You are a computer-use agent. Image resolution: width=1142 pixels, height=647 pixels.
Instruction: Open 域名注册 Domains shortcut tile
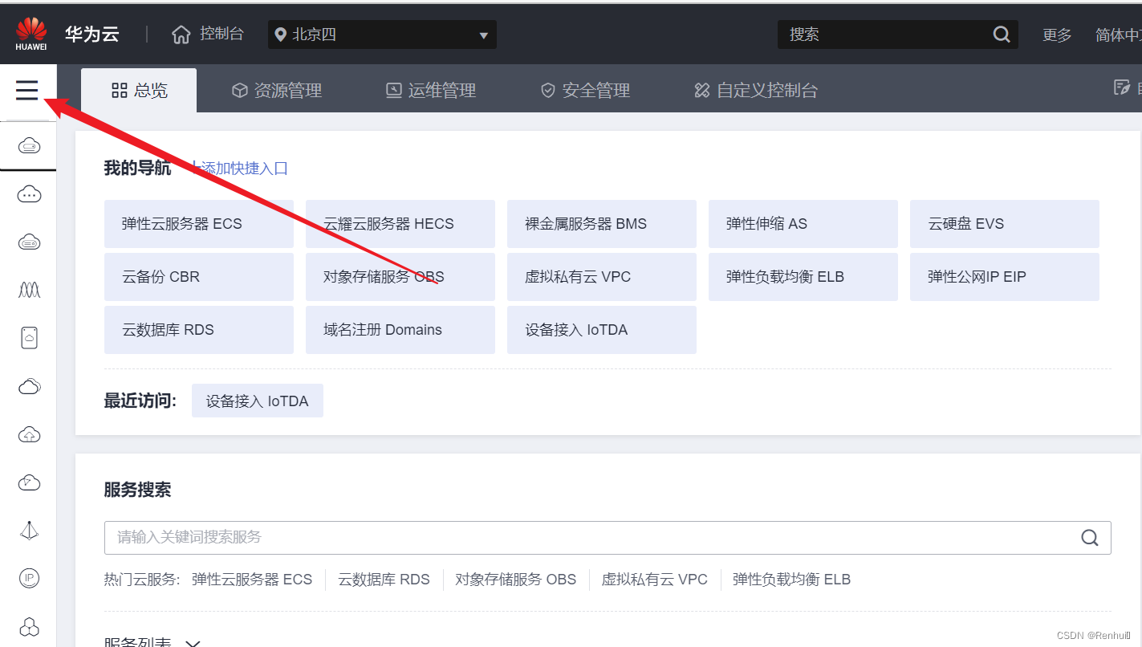tap(400, 330)
